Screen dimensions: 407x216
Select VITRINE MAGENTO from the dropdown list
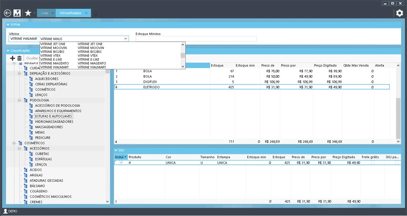click(x=55, y=63)
